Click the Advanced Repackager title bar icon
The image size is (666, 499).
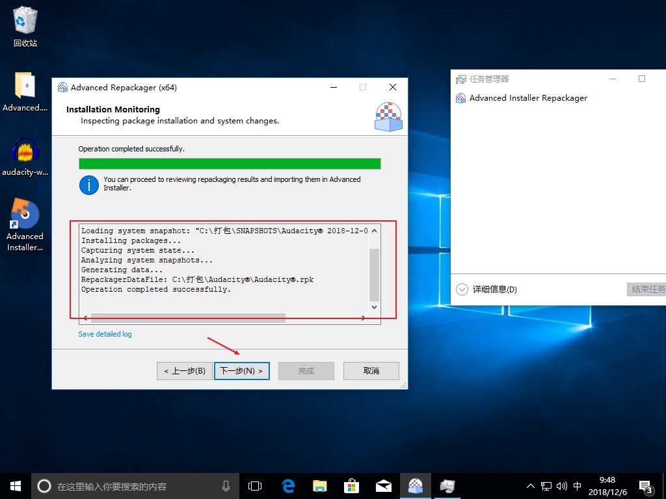[62, 87]
